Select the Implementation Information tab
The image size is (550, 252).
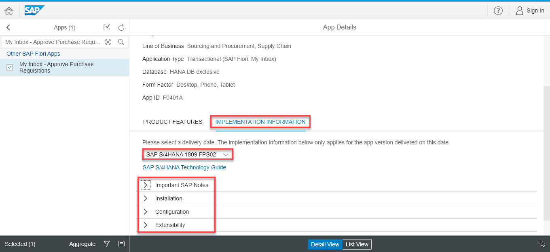coord(260,122)
